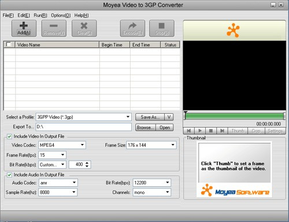This screenshot has height=222, width=289.
Task: Click the Video Name column header
Action: tap(57, 45)
